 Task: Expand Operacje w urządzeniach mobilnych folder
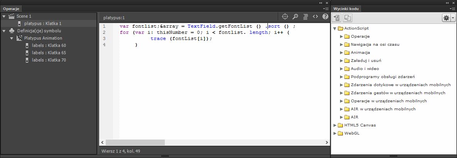(x=341, y=101)
